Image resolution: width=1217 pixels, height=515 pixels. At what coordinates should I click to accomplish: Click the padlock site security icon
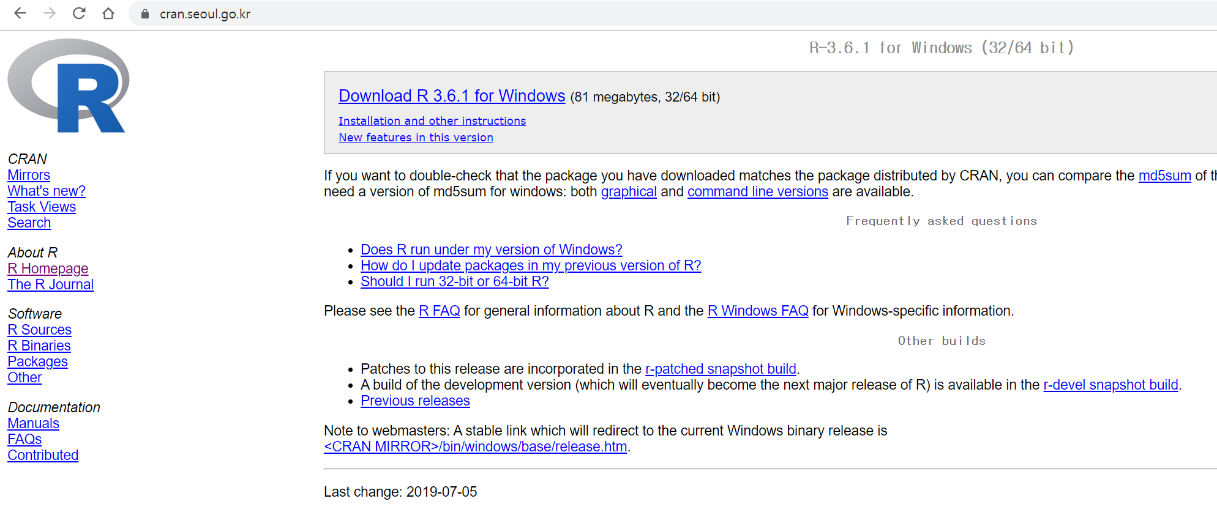(145, 14)
